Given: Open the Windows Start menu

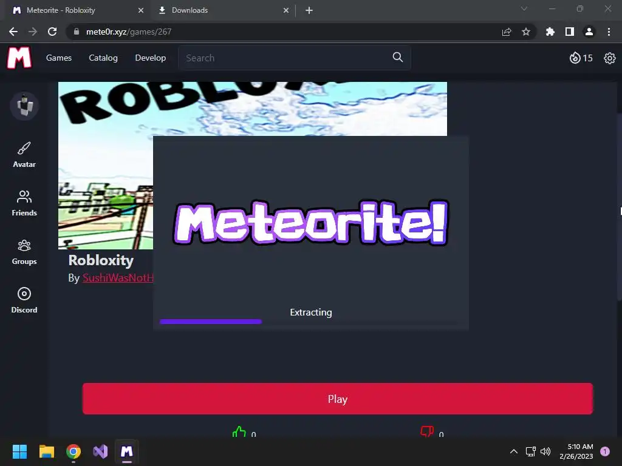Looking at the screenshot, I should pyautogui.click(x=19, y=451).
